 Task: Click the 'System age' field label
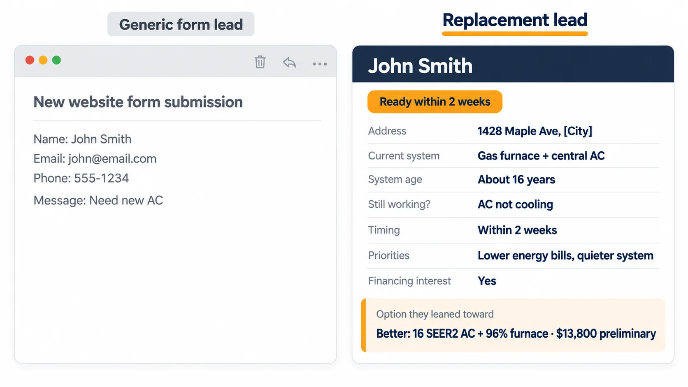pos(395,180)
